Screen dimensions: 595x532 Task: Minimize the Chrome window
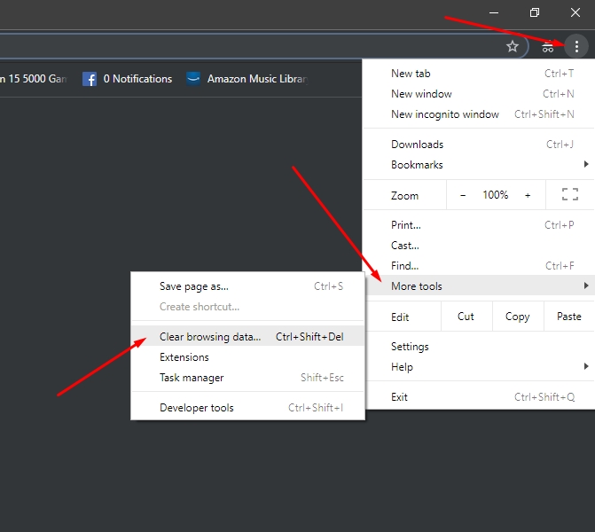click(x=494, y=12)
